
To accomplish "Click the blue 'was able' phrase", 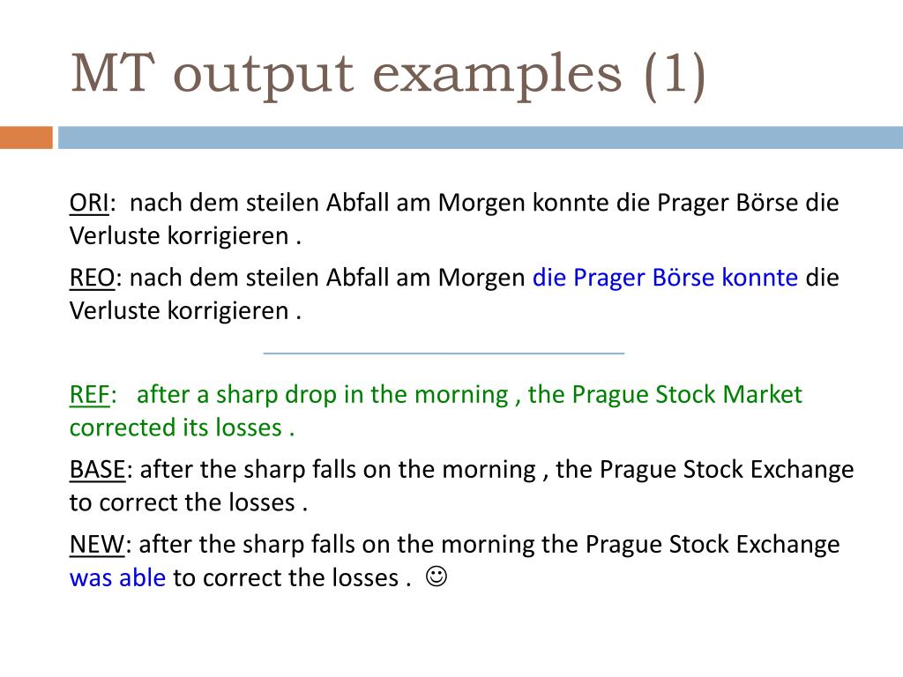I will [x=117, y=577].
